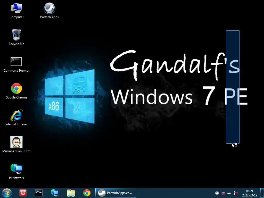
Task: Click the "Recycle Bin" label text
Action: coord(16,44)
